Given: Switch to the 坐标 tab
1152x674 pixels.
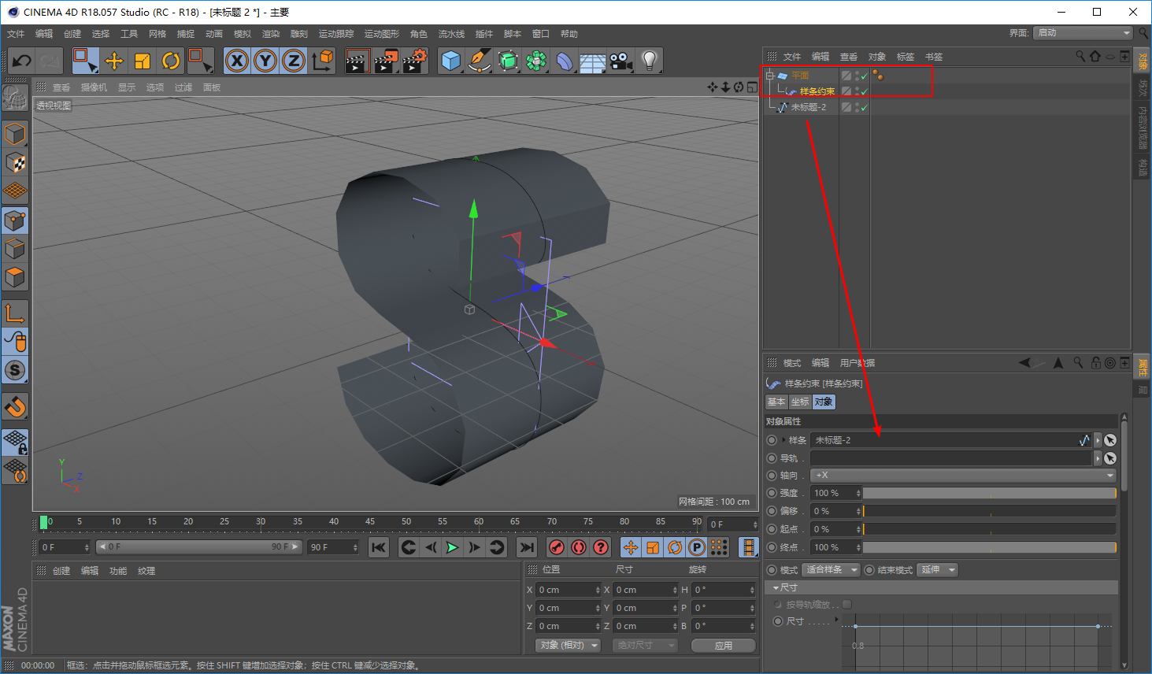Looking at the screenshot, I should [800, 402].
